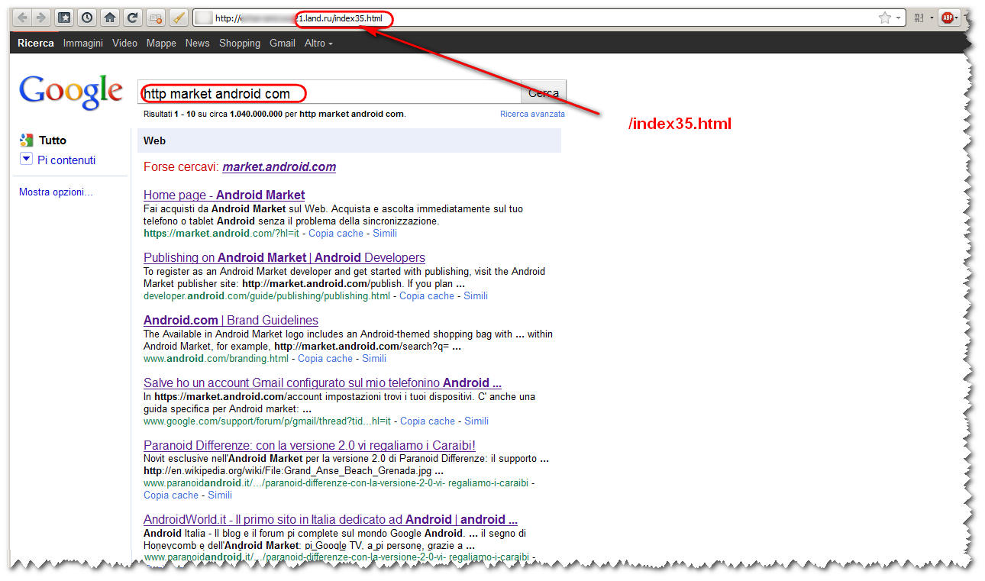Bookmark page with address bar star
This screenshot has width=985, height=581.
pyautogui.click(x=885, y=18)
